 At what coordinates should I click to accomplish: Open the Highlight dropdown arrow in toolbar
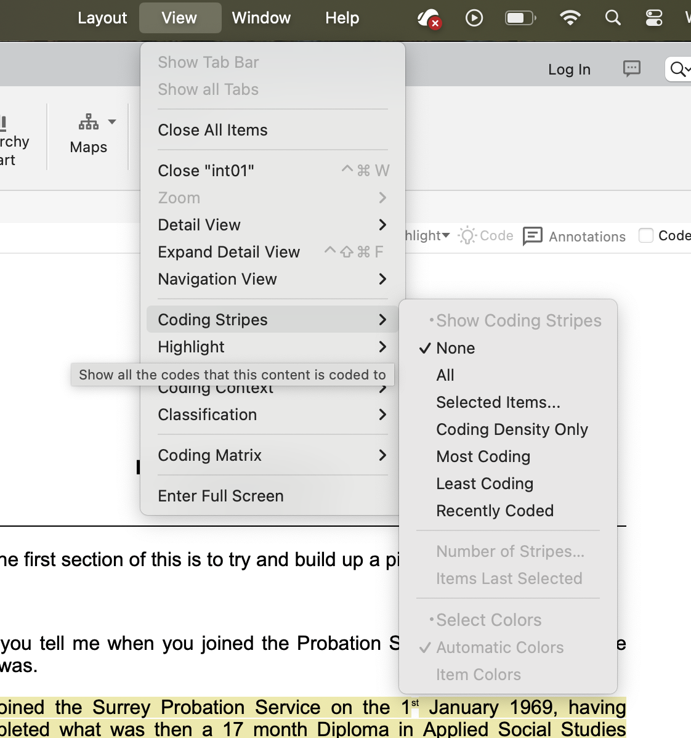pyautogui.click(x=446, y=235)
